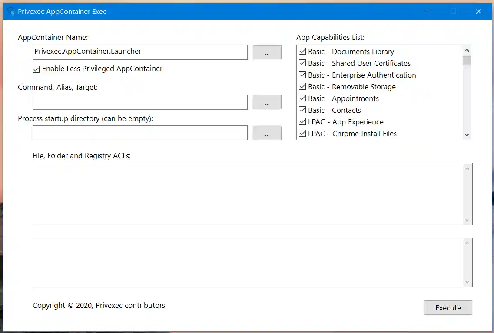Image resolution: width=494 pixels, height=333 pixels.
Task: Focus the Command, Alias, Target field
Action: point(140,102)
